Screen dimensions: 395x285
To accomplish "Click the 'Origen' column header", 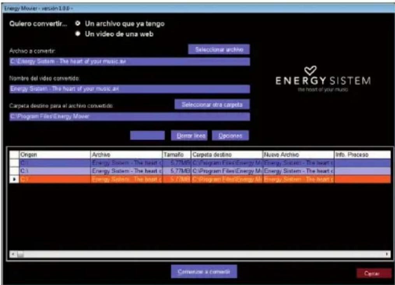I will tap(54, 154).
